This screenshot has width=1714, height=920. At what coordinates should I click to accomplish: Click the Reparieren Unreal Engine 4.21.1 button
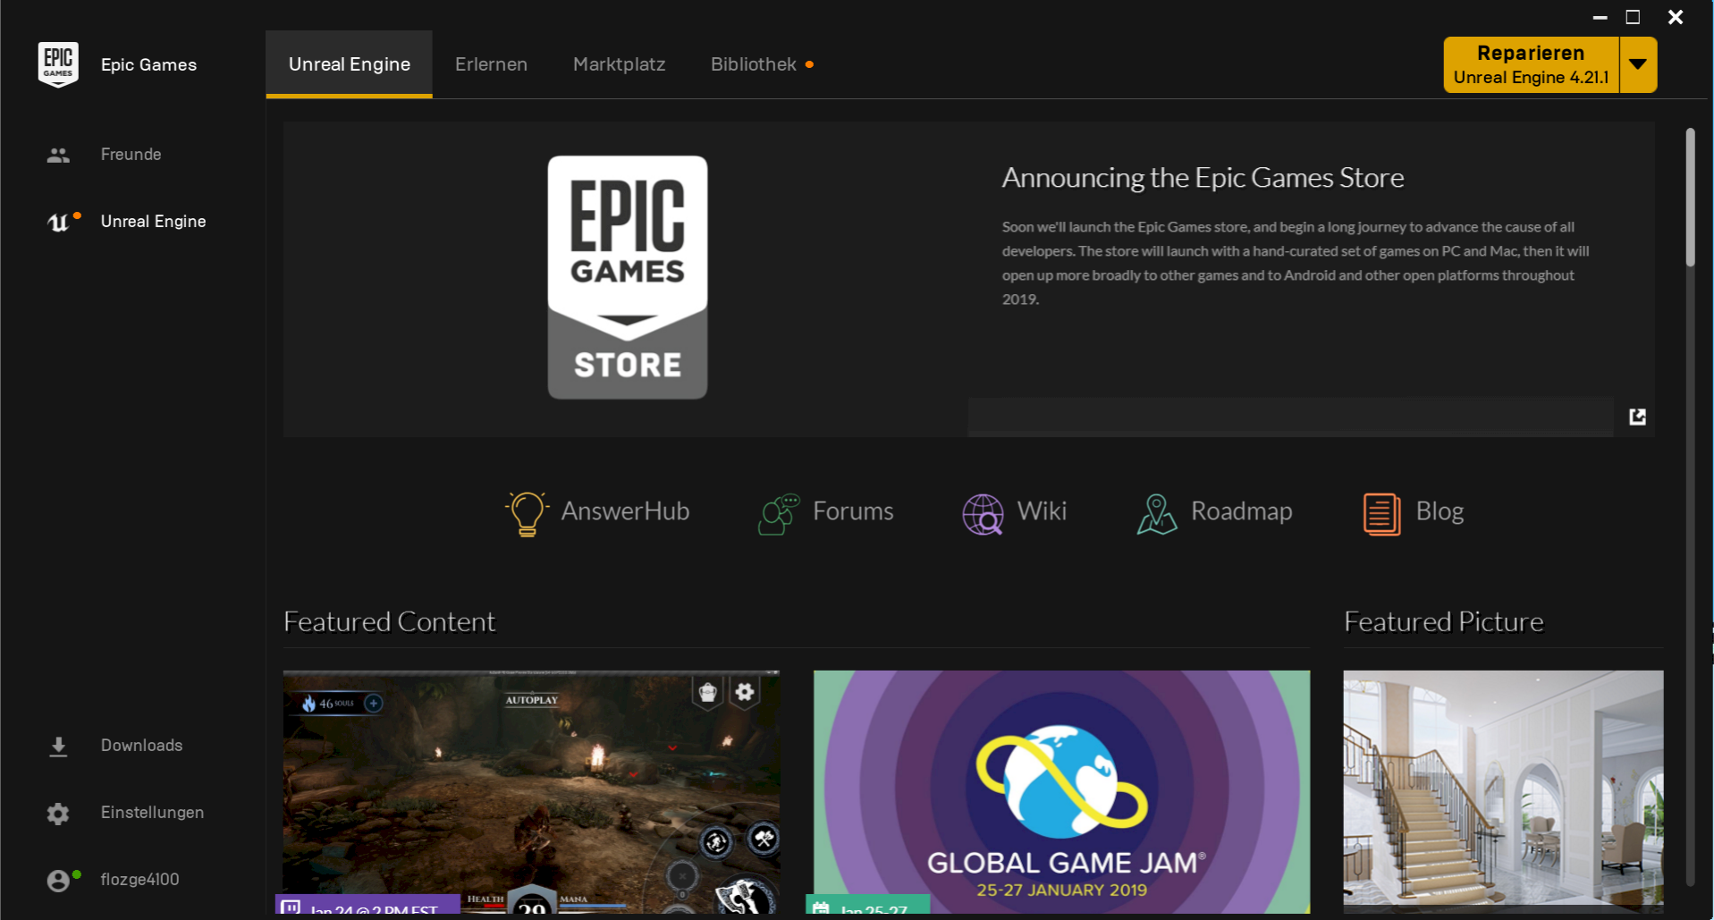1531,64
